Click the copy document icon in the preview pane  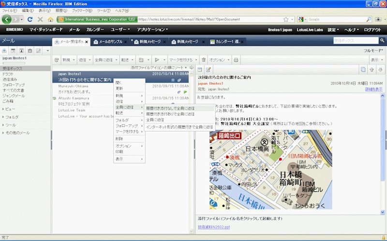pos(363,69)
